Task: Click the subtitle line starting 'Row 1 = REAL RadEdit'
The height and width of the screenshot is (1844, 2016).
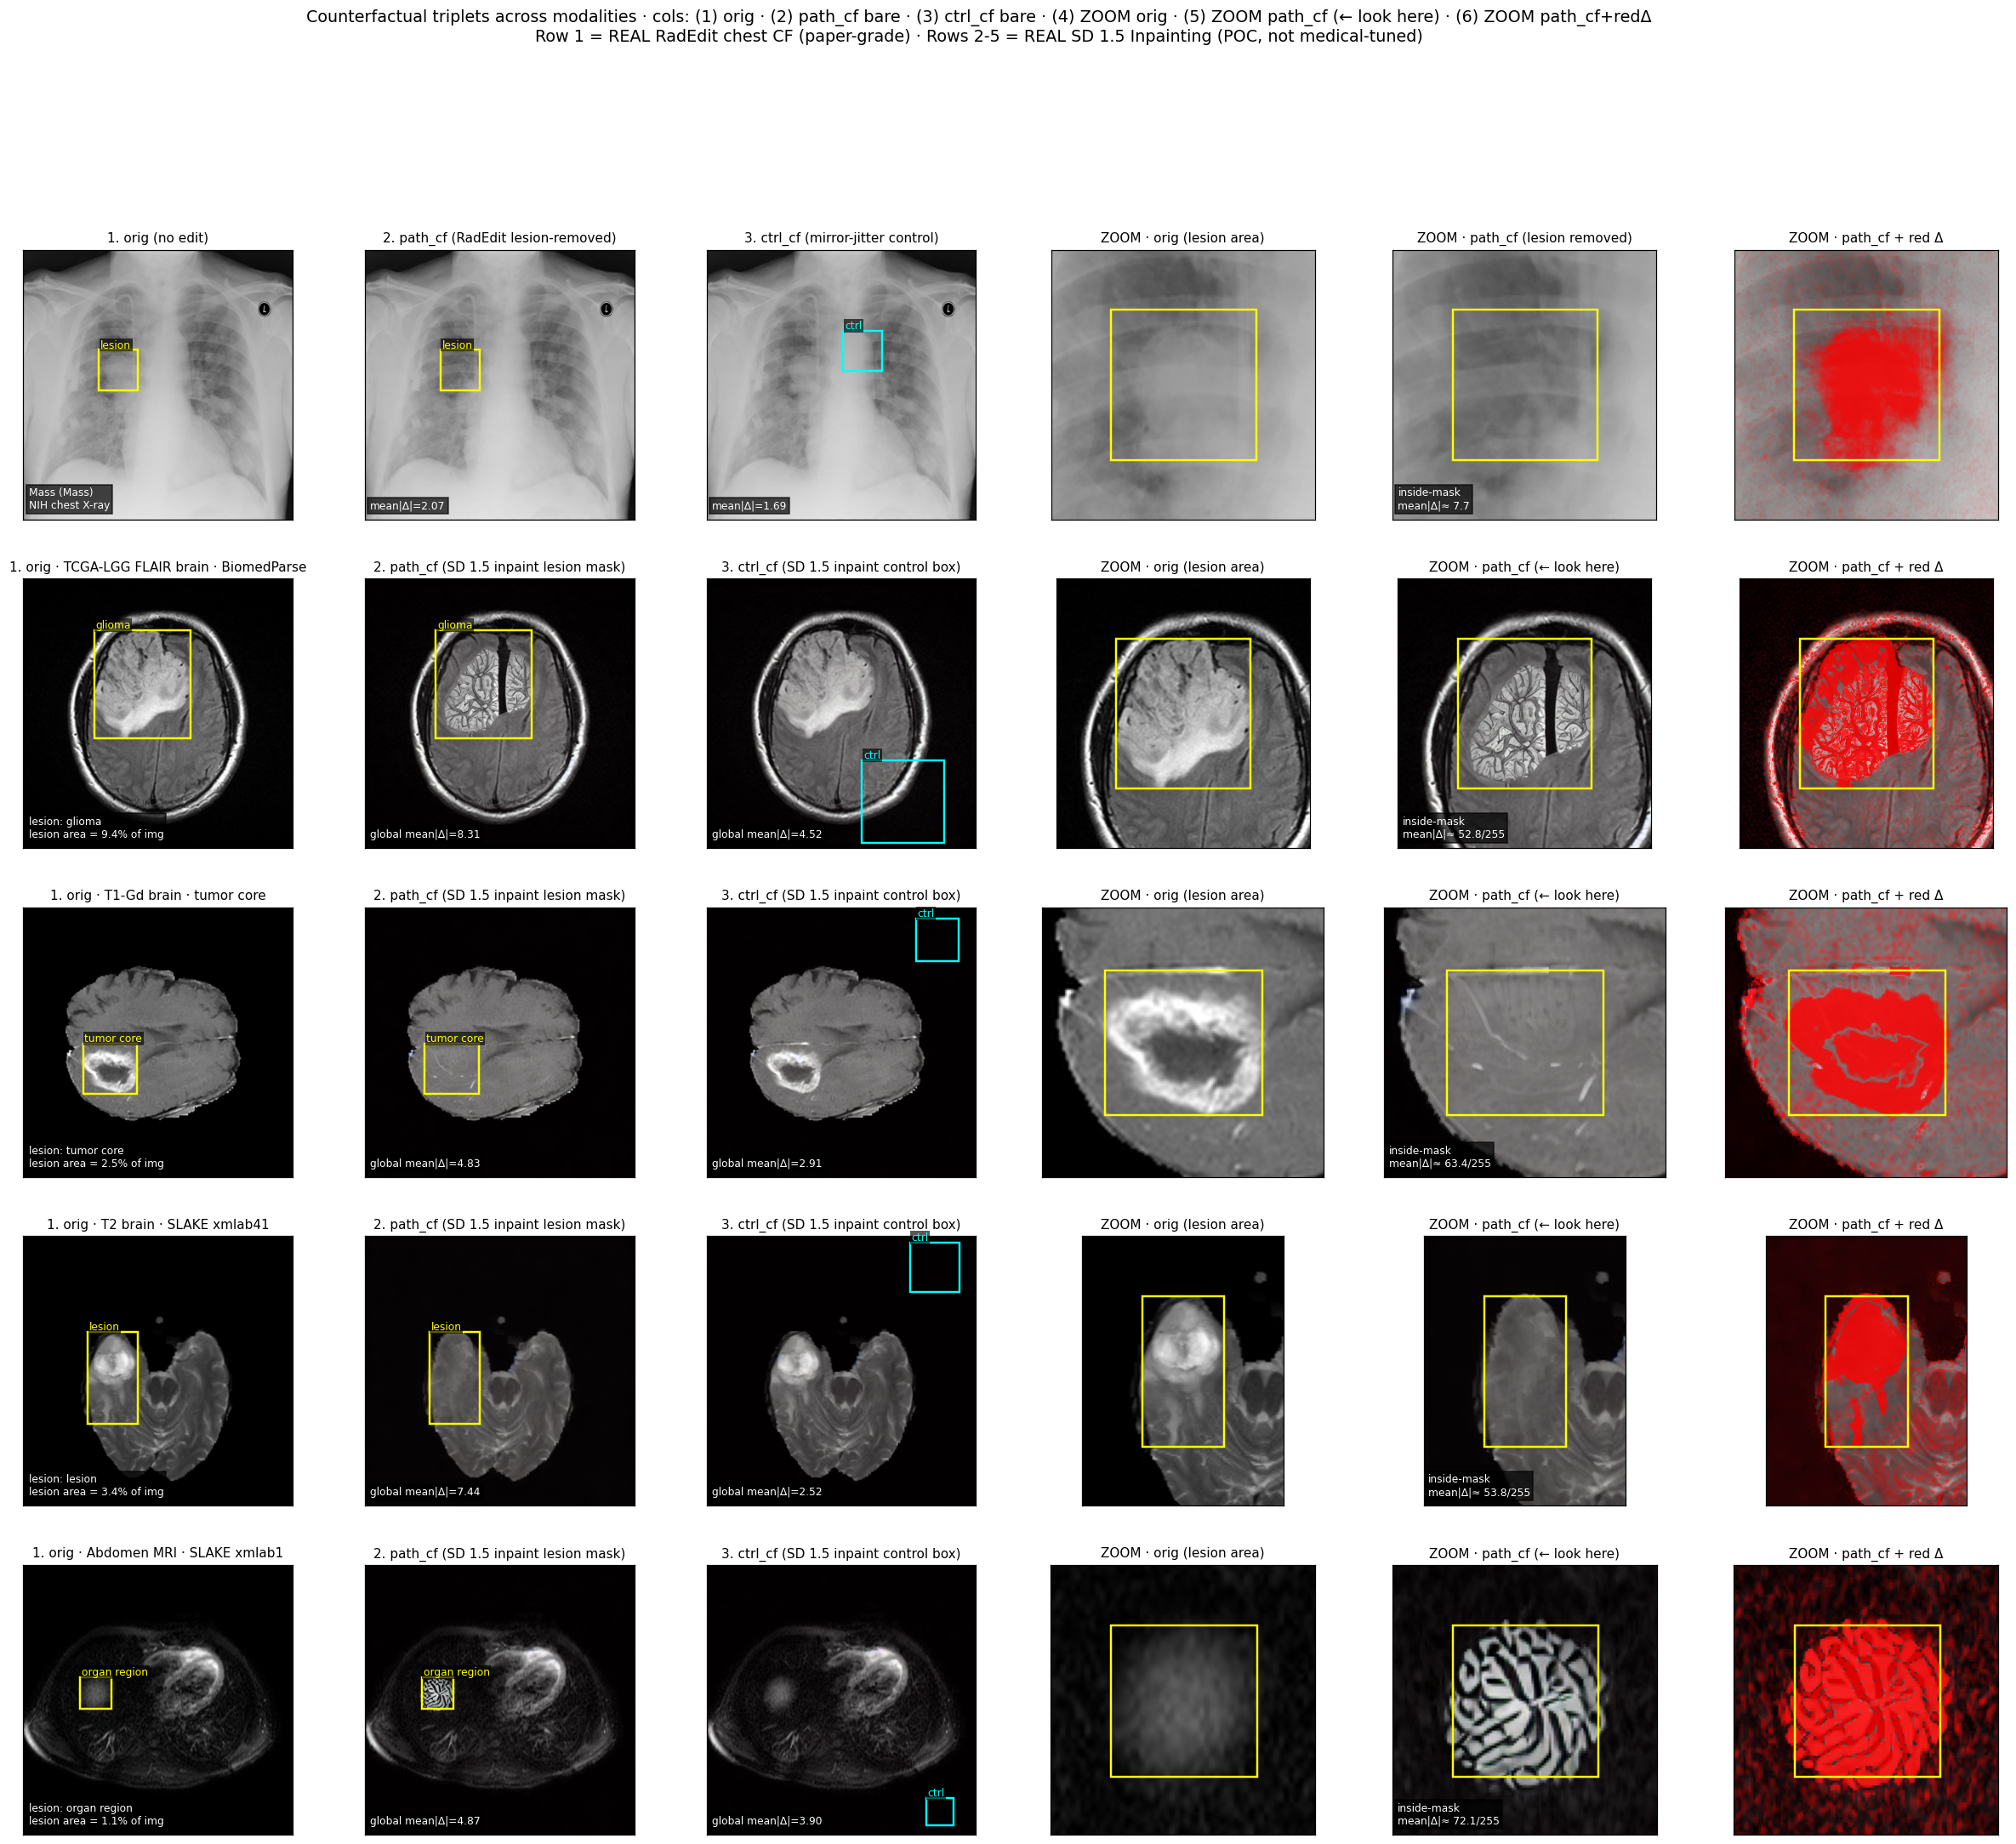Action: pos(978,36)
